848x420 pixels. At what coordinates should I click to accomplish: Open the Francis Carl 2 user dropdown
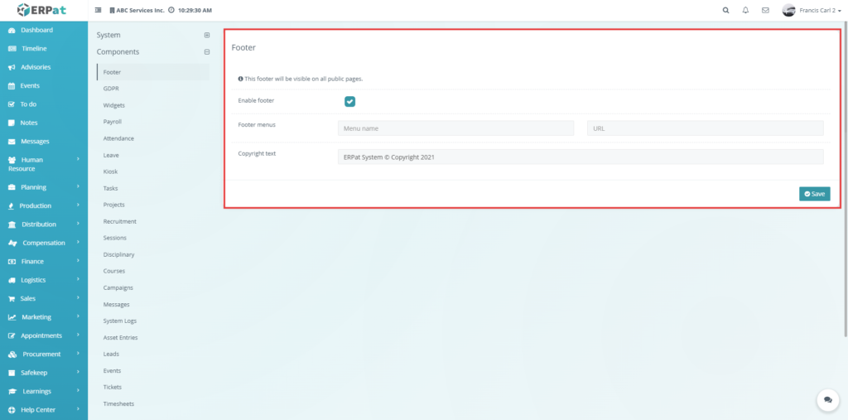coord(820,10)
